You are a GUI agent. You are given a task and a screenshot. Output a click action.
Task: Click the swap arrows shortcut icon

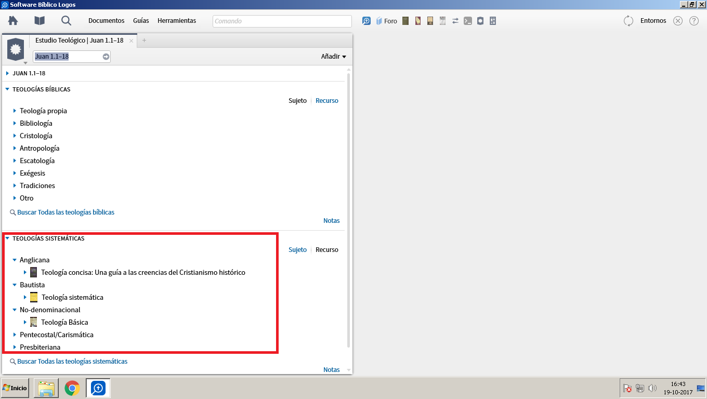[455, 21]
